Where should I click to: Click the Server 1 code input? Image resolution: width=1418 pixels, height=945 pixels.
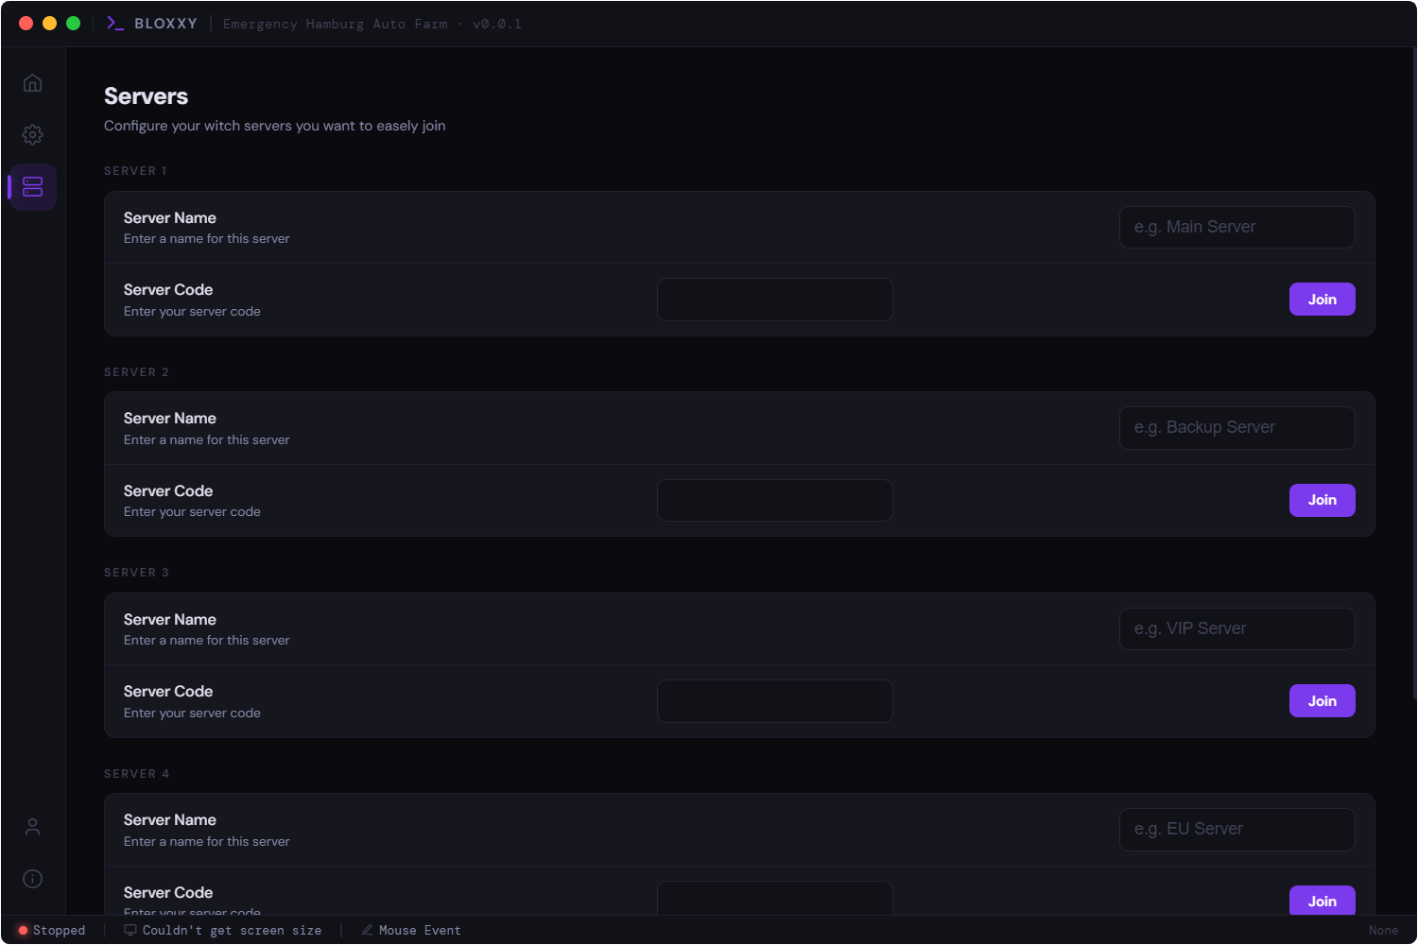pos(774,300)
